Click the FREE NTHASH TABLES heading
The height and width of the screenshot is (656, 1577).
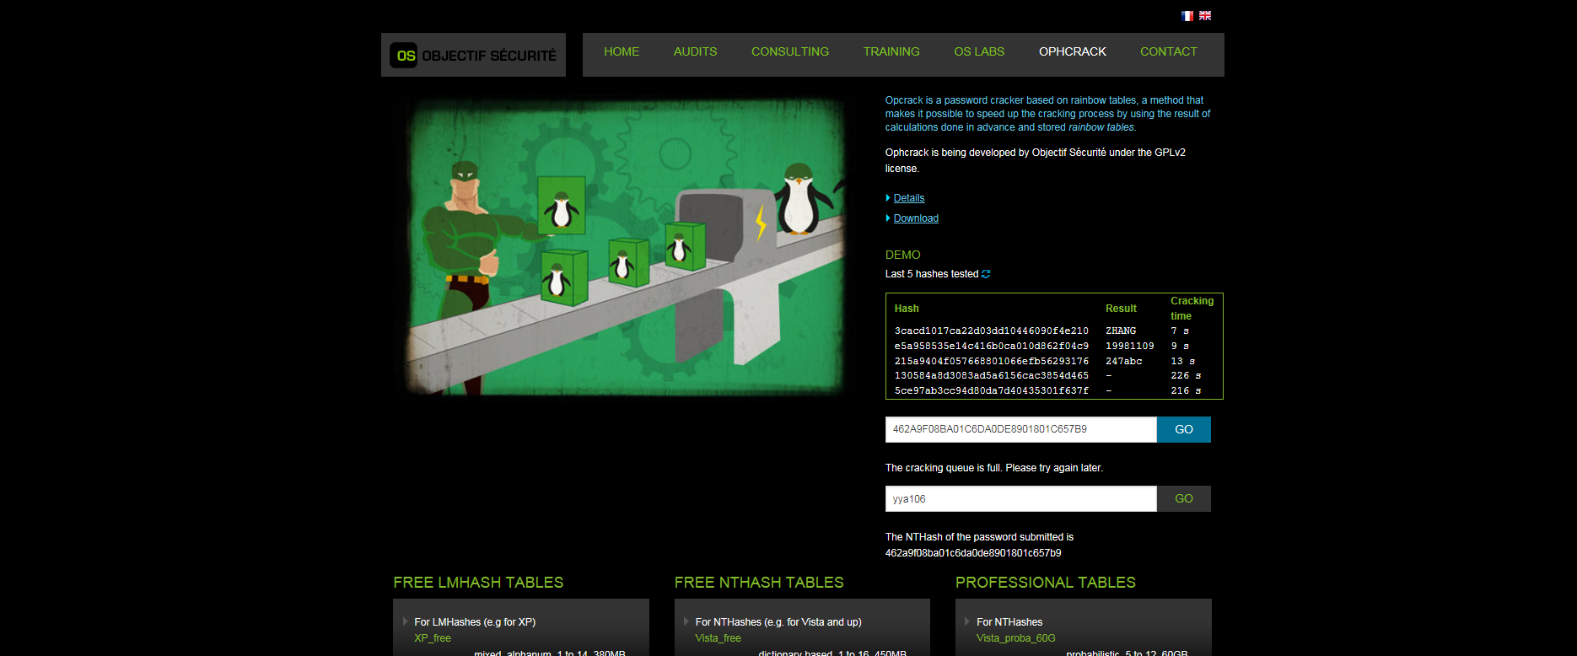point(759,583)
